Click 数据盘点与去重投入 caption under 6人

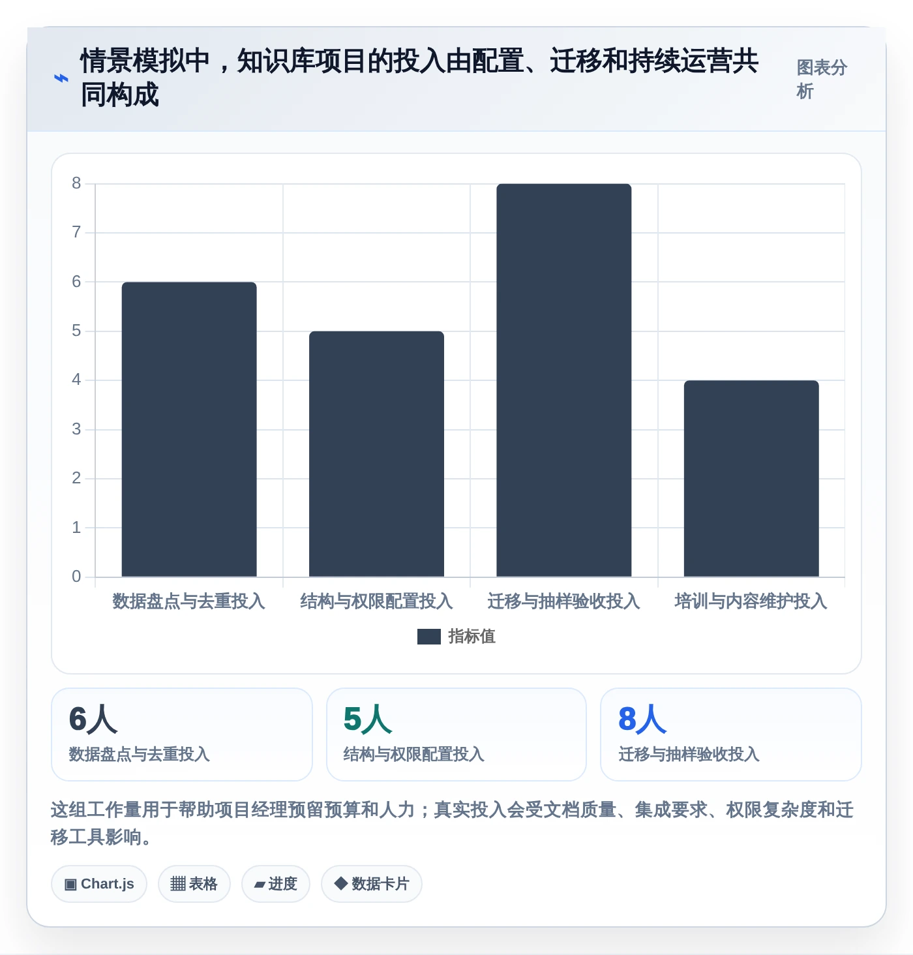140,754
